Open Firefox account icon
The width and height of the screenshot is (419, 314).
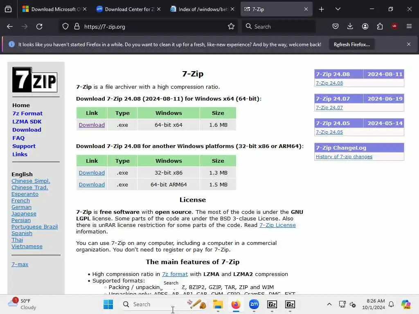click(365, 26)
